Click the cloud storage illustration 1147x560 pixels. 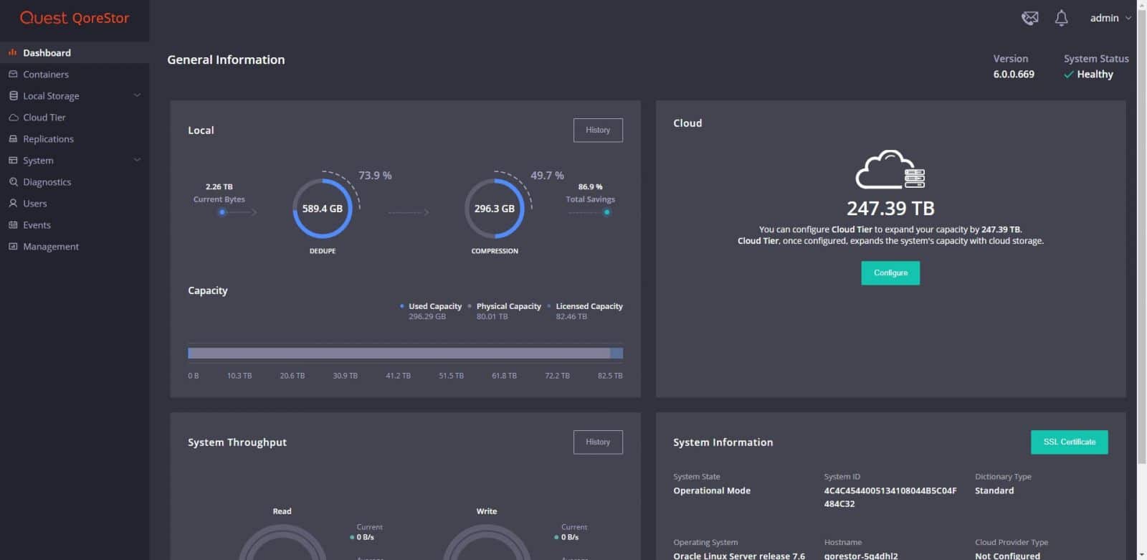pyautogui.click(x=890, y=169)
